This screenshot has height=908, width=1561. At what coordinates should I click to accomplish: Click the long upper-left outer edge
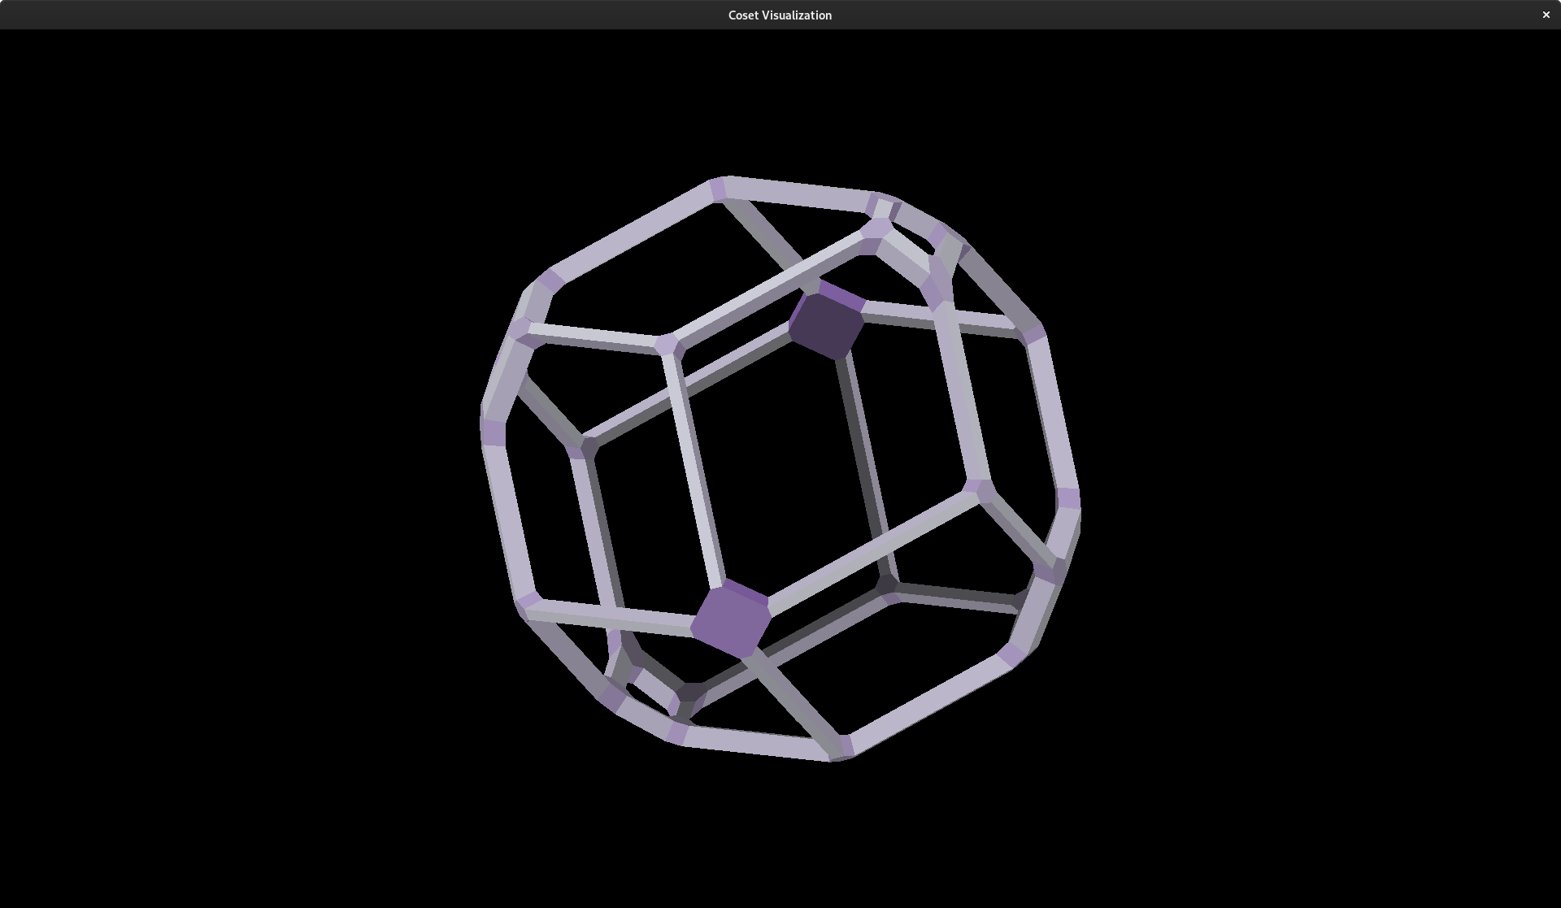coord(633,235)
